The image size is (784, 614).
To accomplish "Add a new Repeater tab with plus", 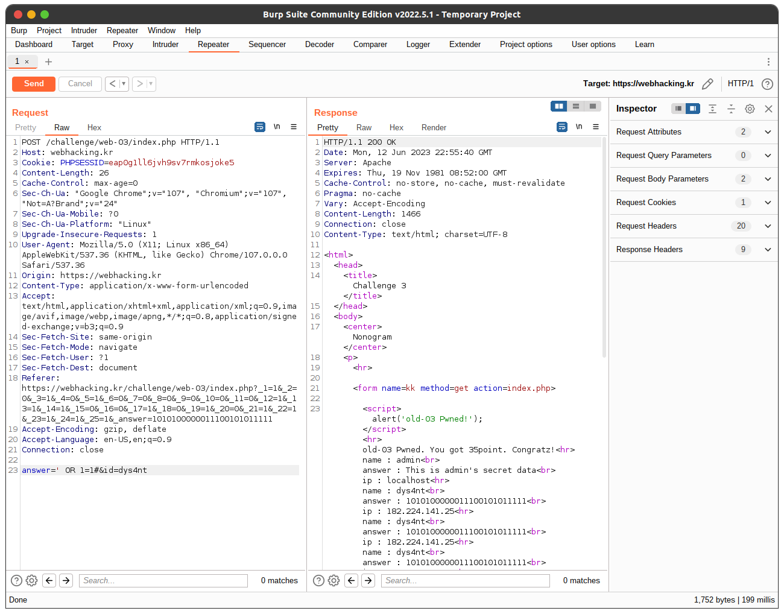I will pos(49,62).
